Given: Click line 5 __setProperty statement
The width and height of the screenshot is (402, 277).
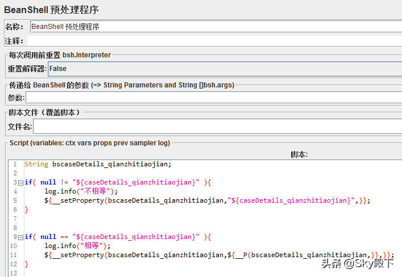Looking at the screenshot, I should pyautogui.click(x=207, y=200).
